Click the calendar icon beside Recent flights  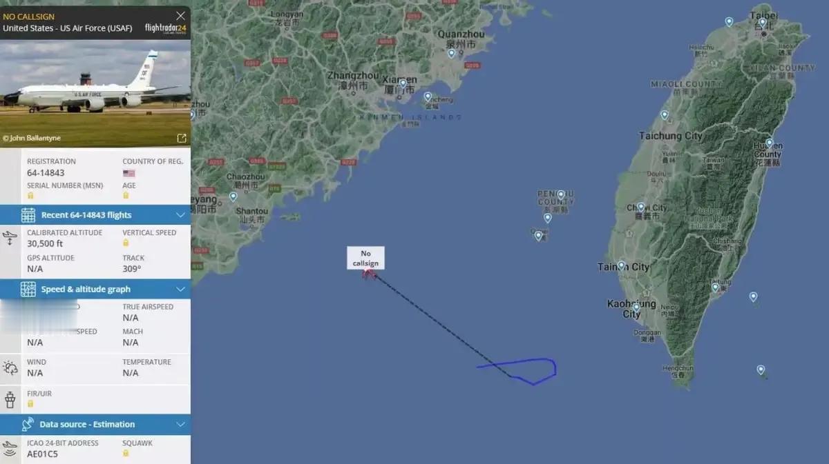click(x=28, y=215)
